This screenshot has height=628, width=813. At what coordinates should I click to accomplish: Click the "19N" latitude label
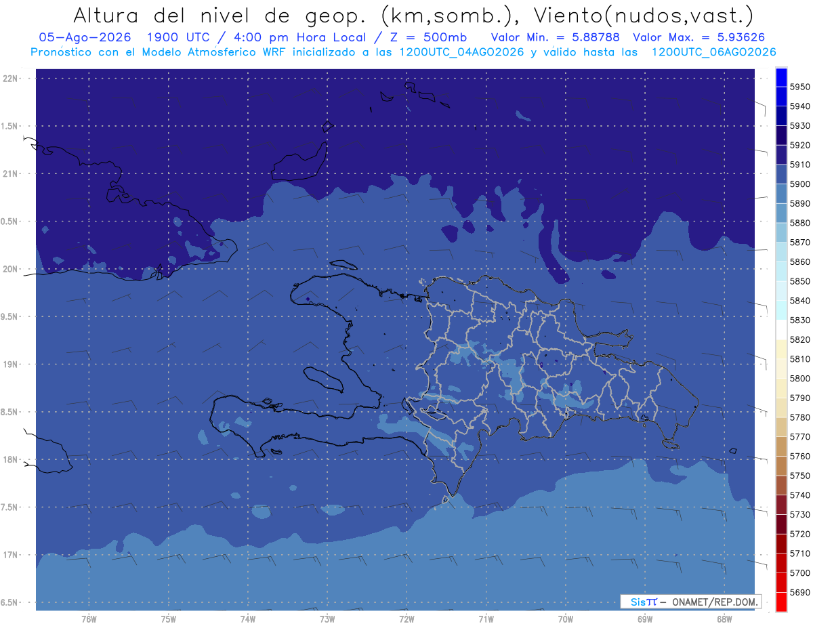[x=11, y=364]
